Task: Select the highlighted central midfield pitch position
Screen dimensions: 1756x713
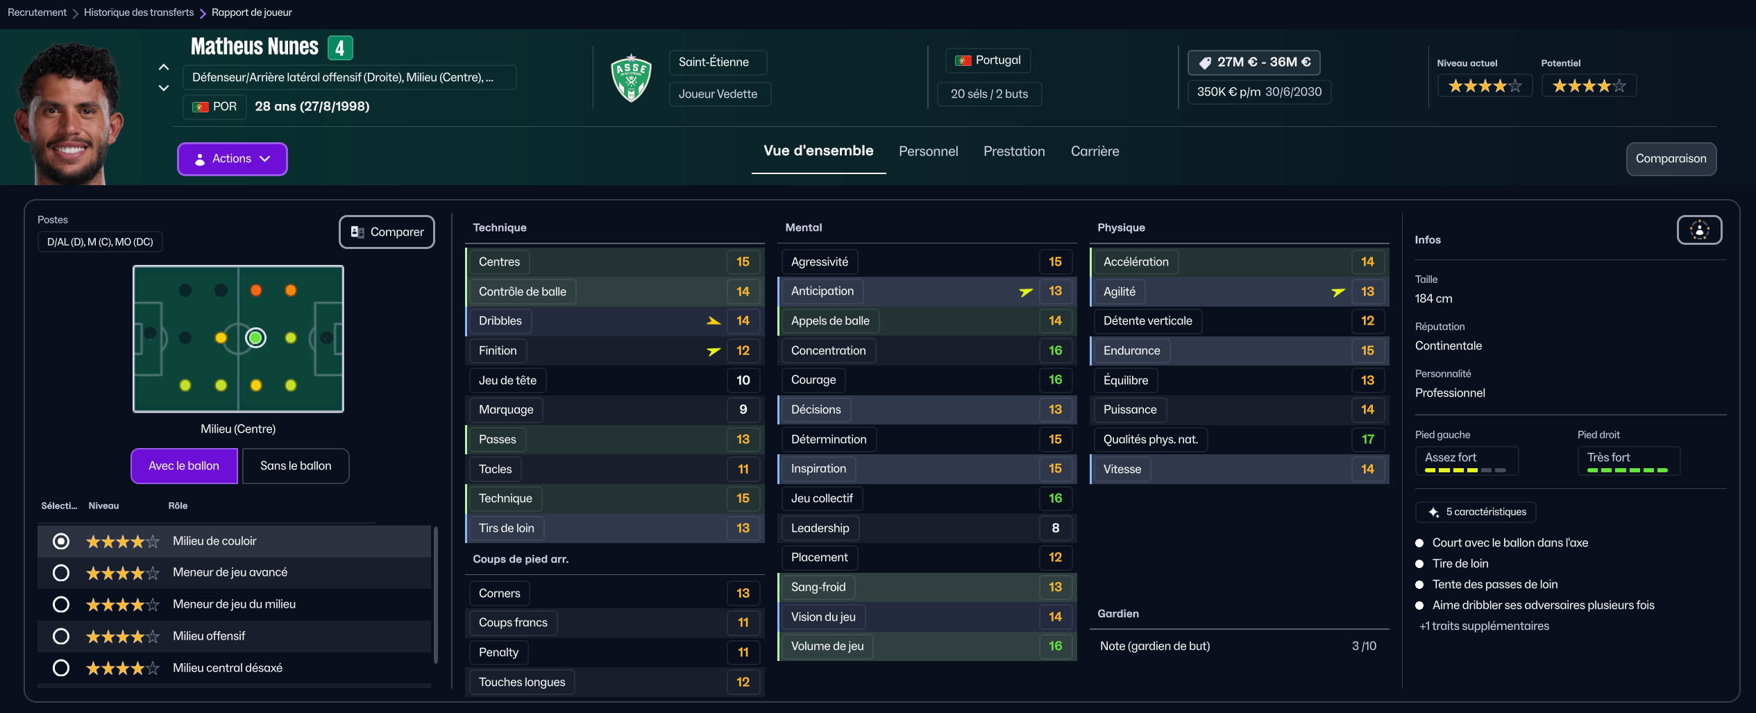Action: 255,338
